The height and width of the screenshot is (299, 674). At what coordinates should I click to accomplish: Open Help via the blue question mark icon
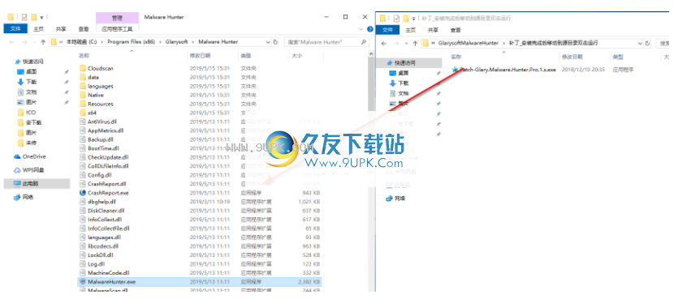369,28
